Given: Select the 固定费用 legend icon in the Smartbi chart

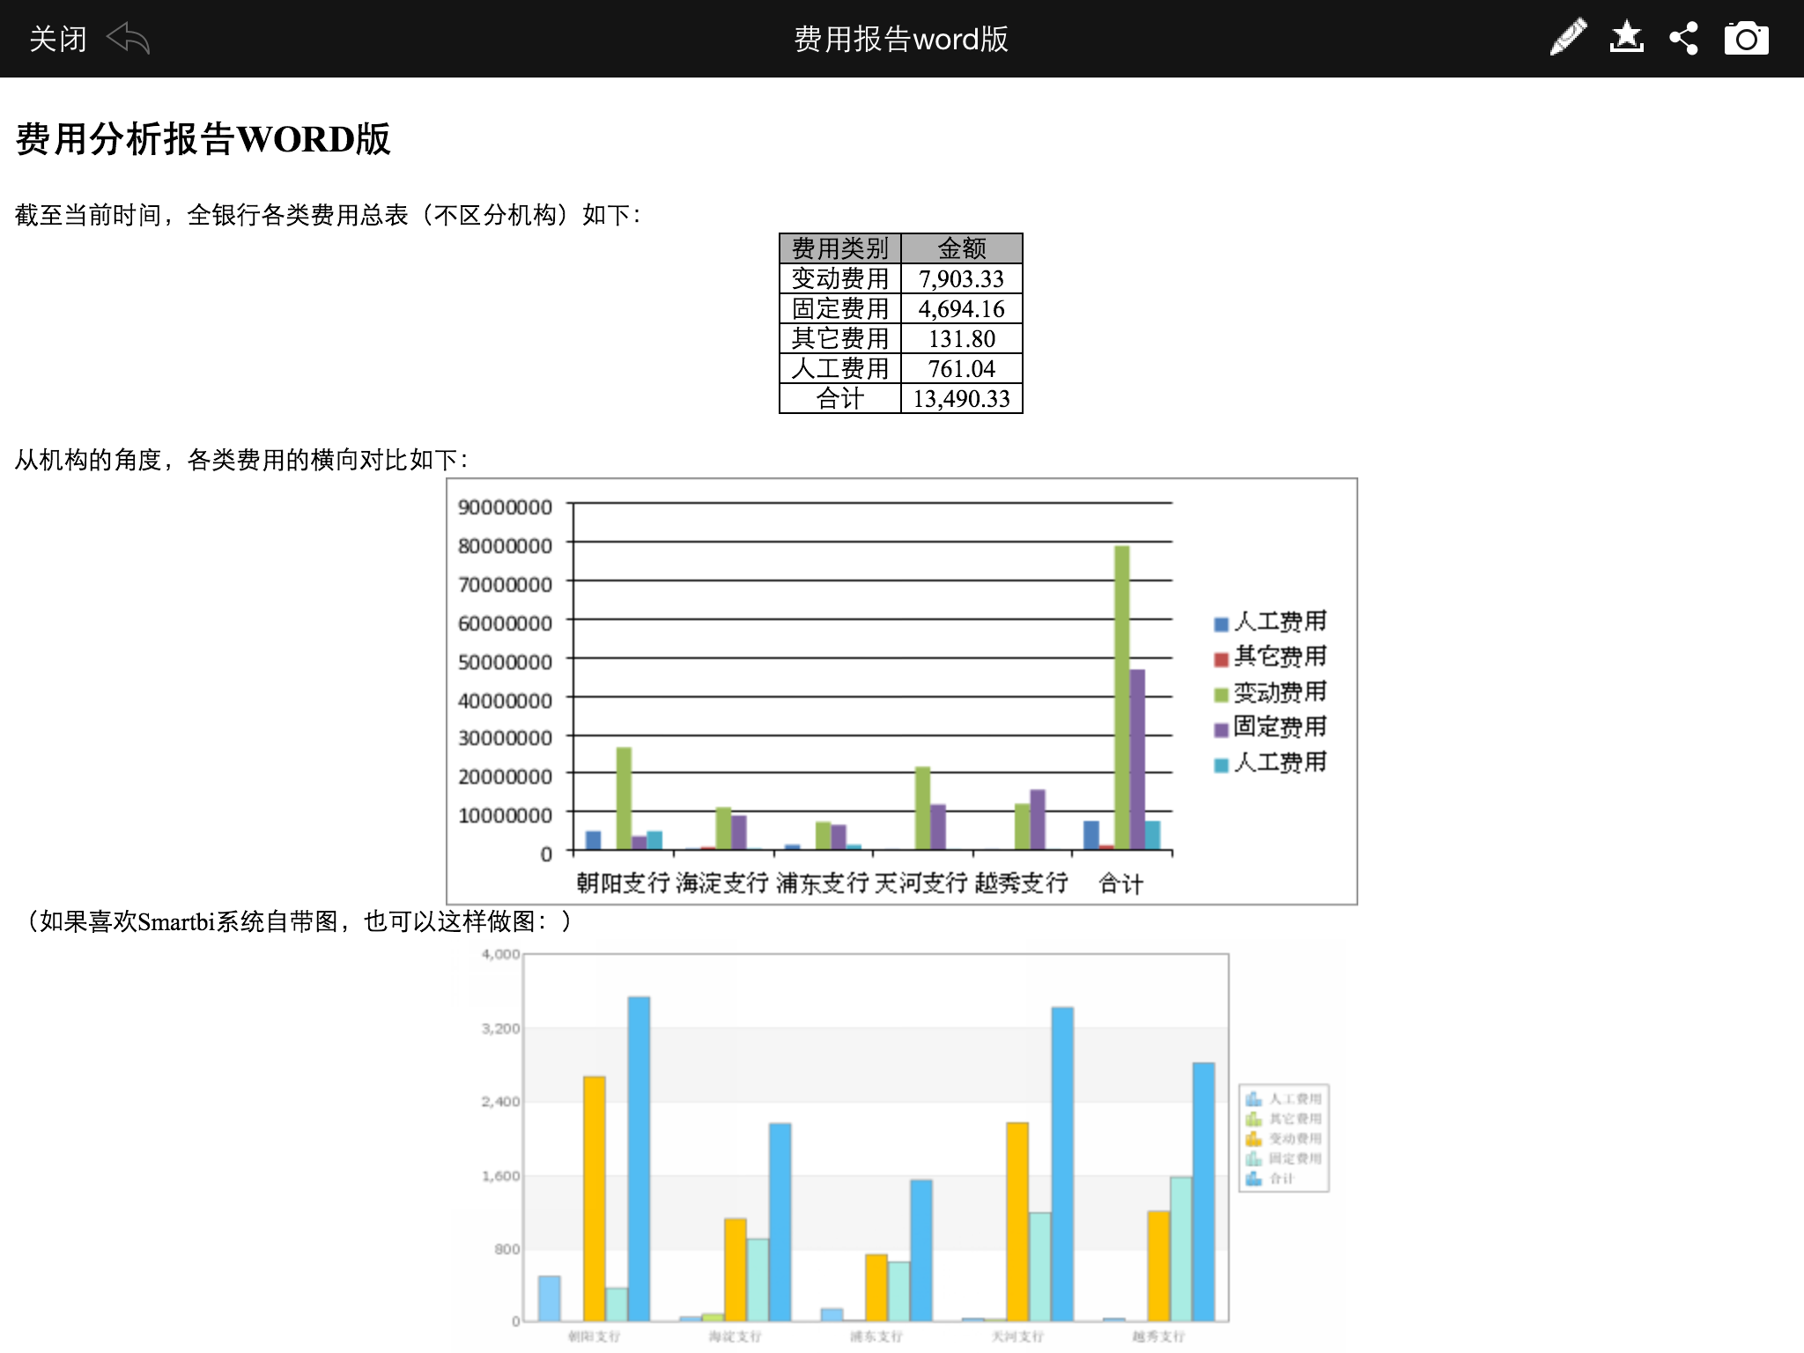Looking at the screenshot, I should click(x=1254, y=1160).
